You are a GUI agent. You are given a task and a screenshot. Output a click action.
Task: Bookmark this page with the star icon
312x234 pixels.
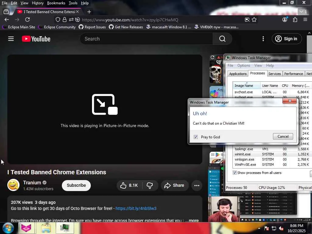click(x=254, y=20)
